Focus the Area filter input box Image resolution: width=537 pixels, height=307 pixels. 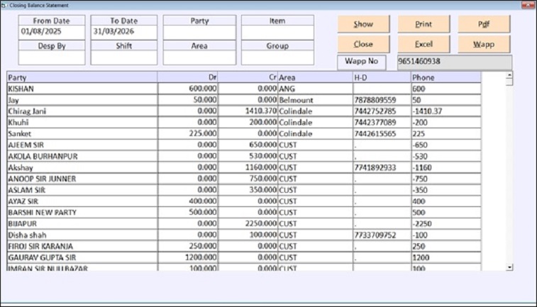pyautogui.click(x=199, y=57)
